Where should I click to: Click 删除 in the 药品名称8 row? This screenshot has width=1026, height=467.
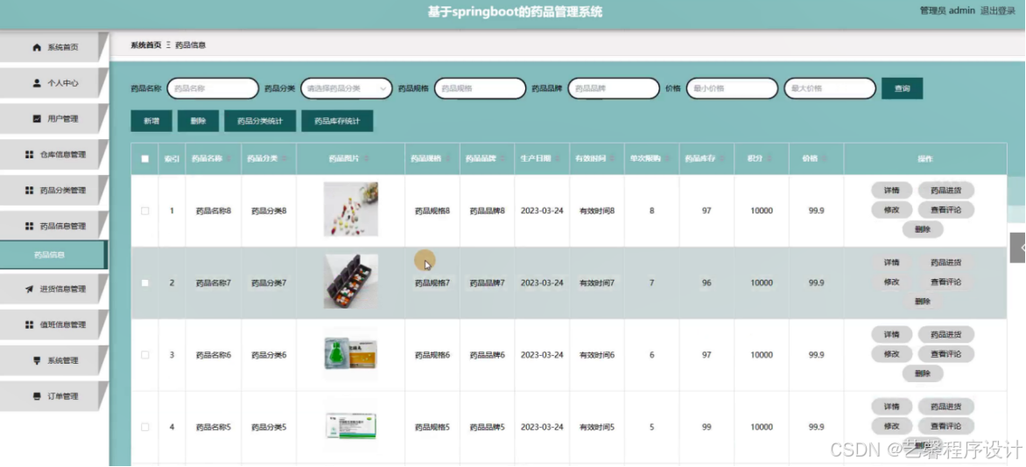click(x=923, y=230)
